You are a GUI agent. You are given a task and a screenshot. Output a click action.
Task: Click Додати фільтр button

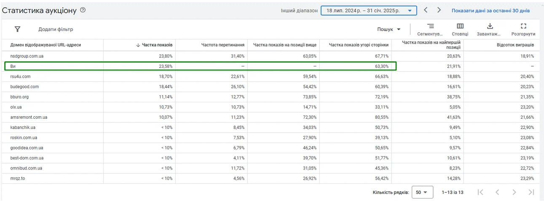click(x=56, y=29)
